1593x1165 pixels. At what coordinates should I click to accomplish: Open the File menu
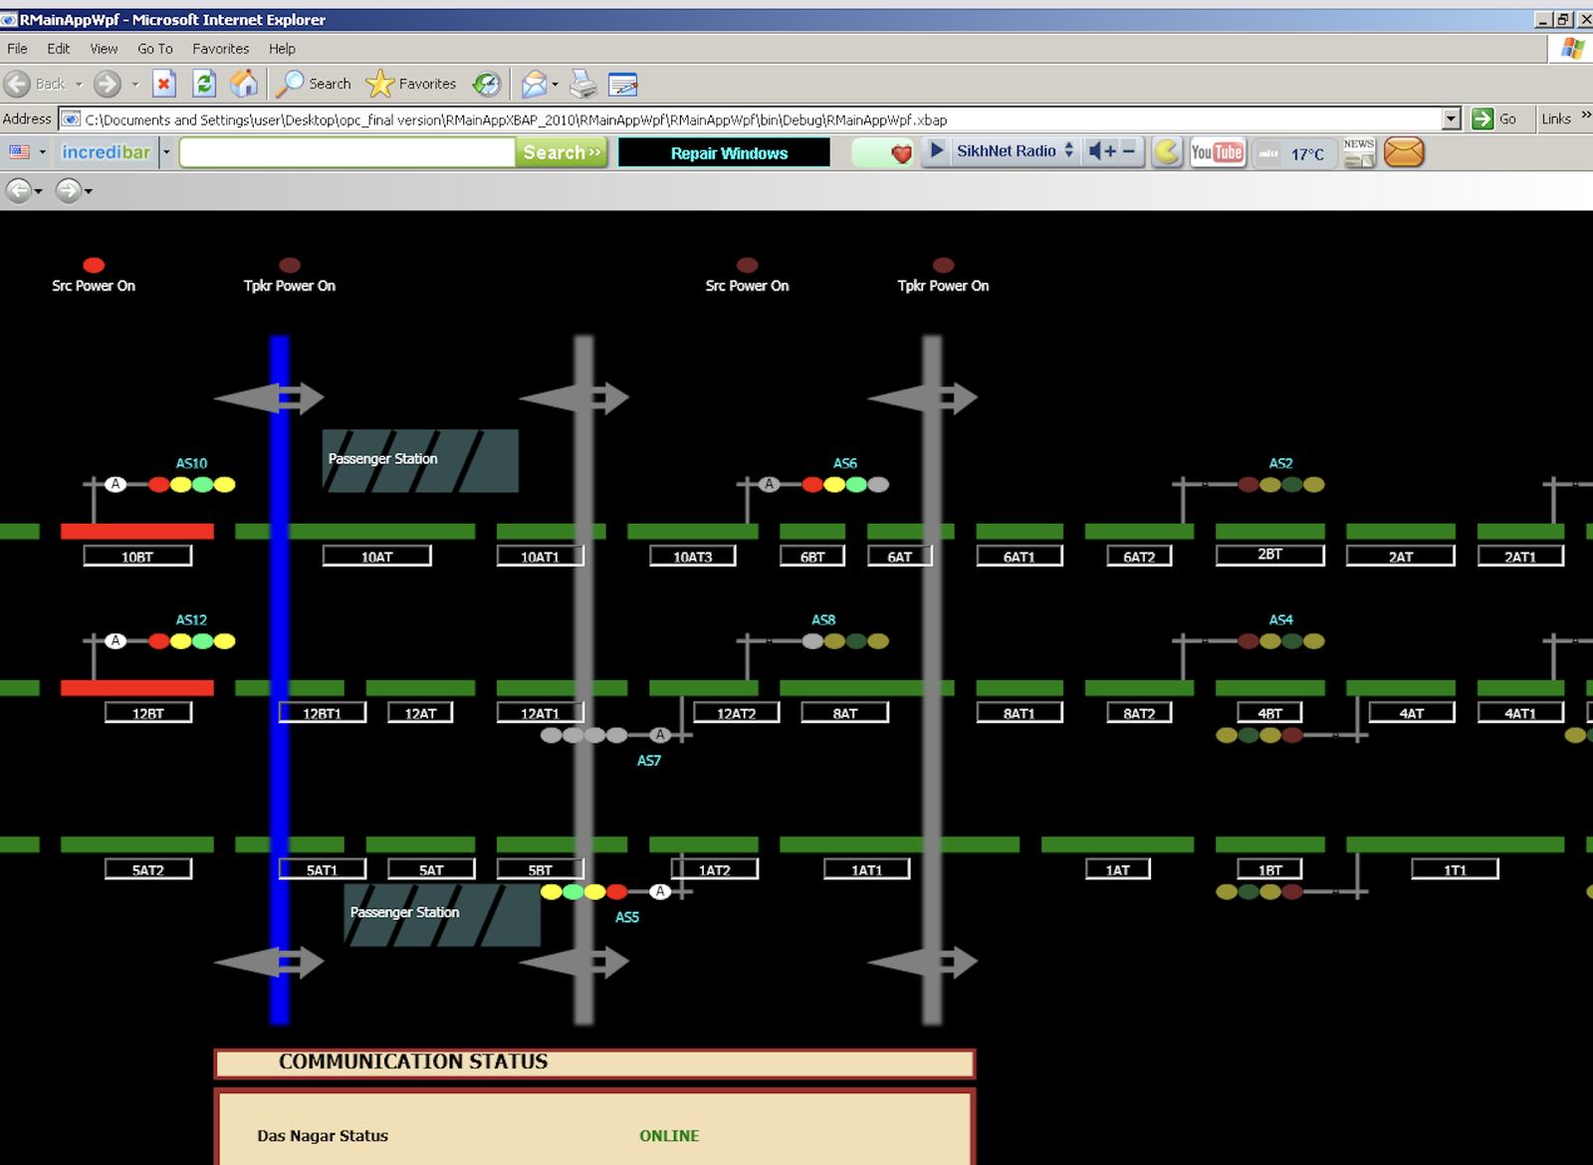(17, 48)
